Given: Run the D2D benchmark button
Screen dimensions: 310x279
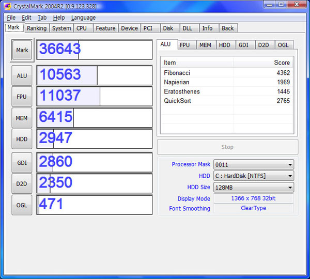Looking at the screenshot, I should (22, 184).
